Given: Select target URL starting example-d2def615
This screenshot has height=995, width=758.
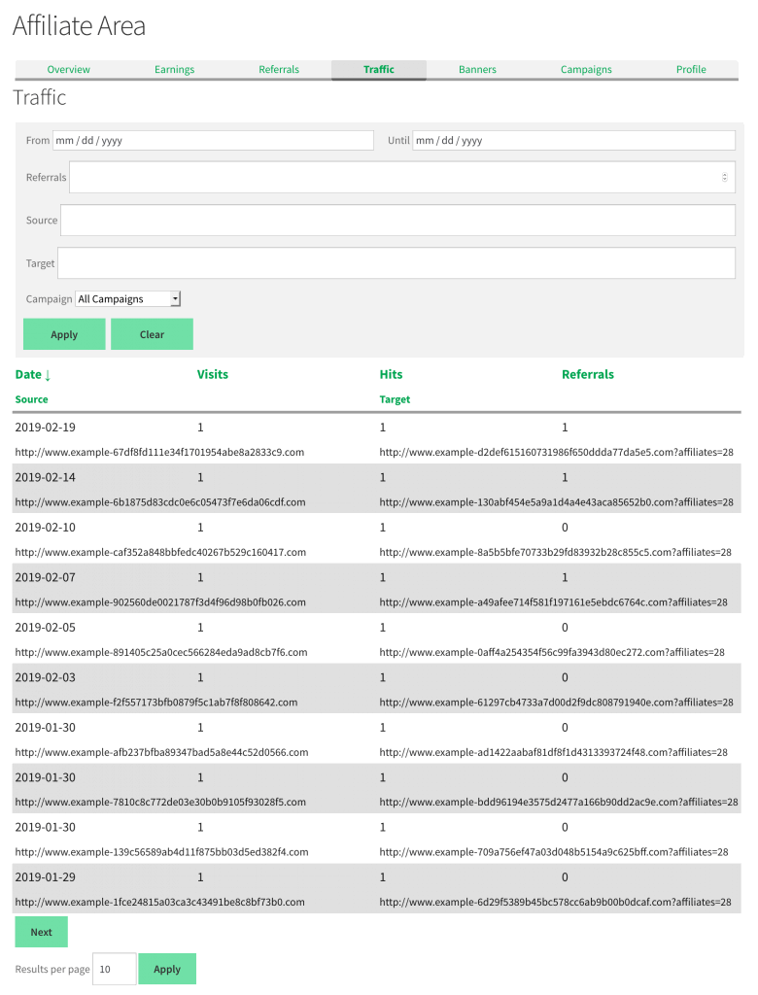Looking at the screenshot, I should [556, 453].
